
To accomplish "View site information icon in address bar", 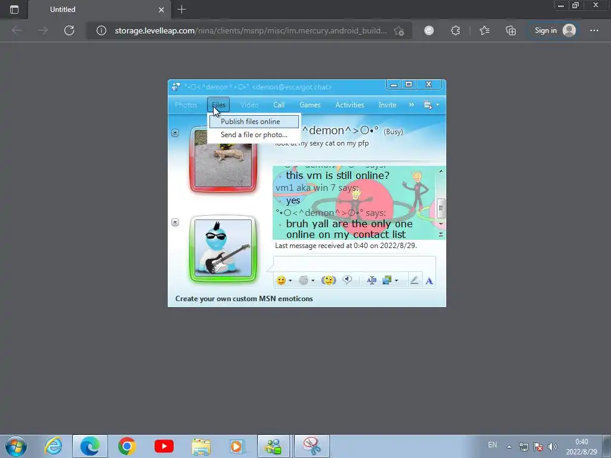I will tap(101, 30).
